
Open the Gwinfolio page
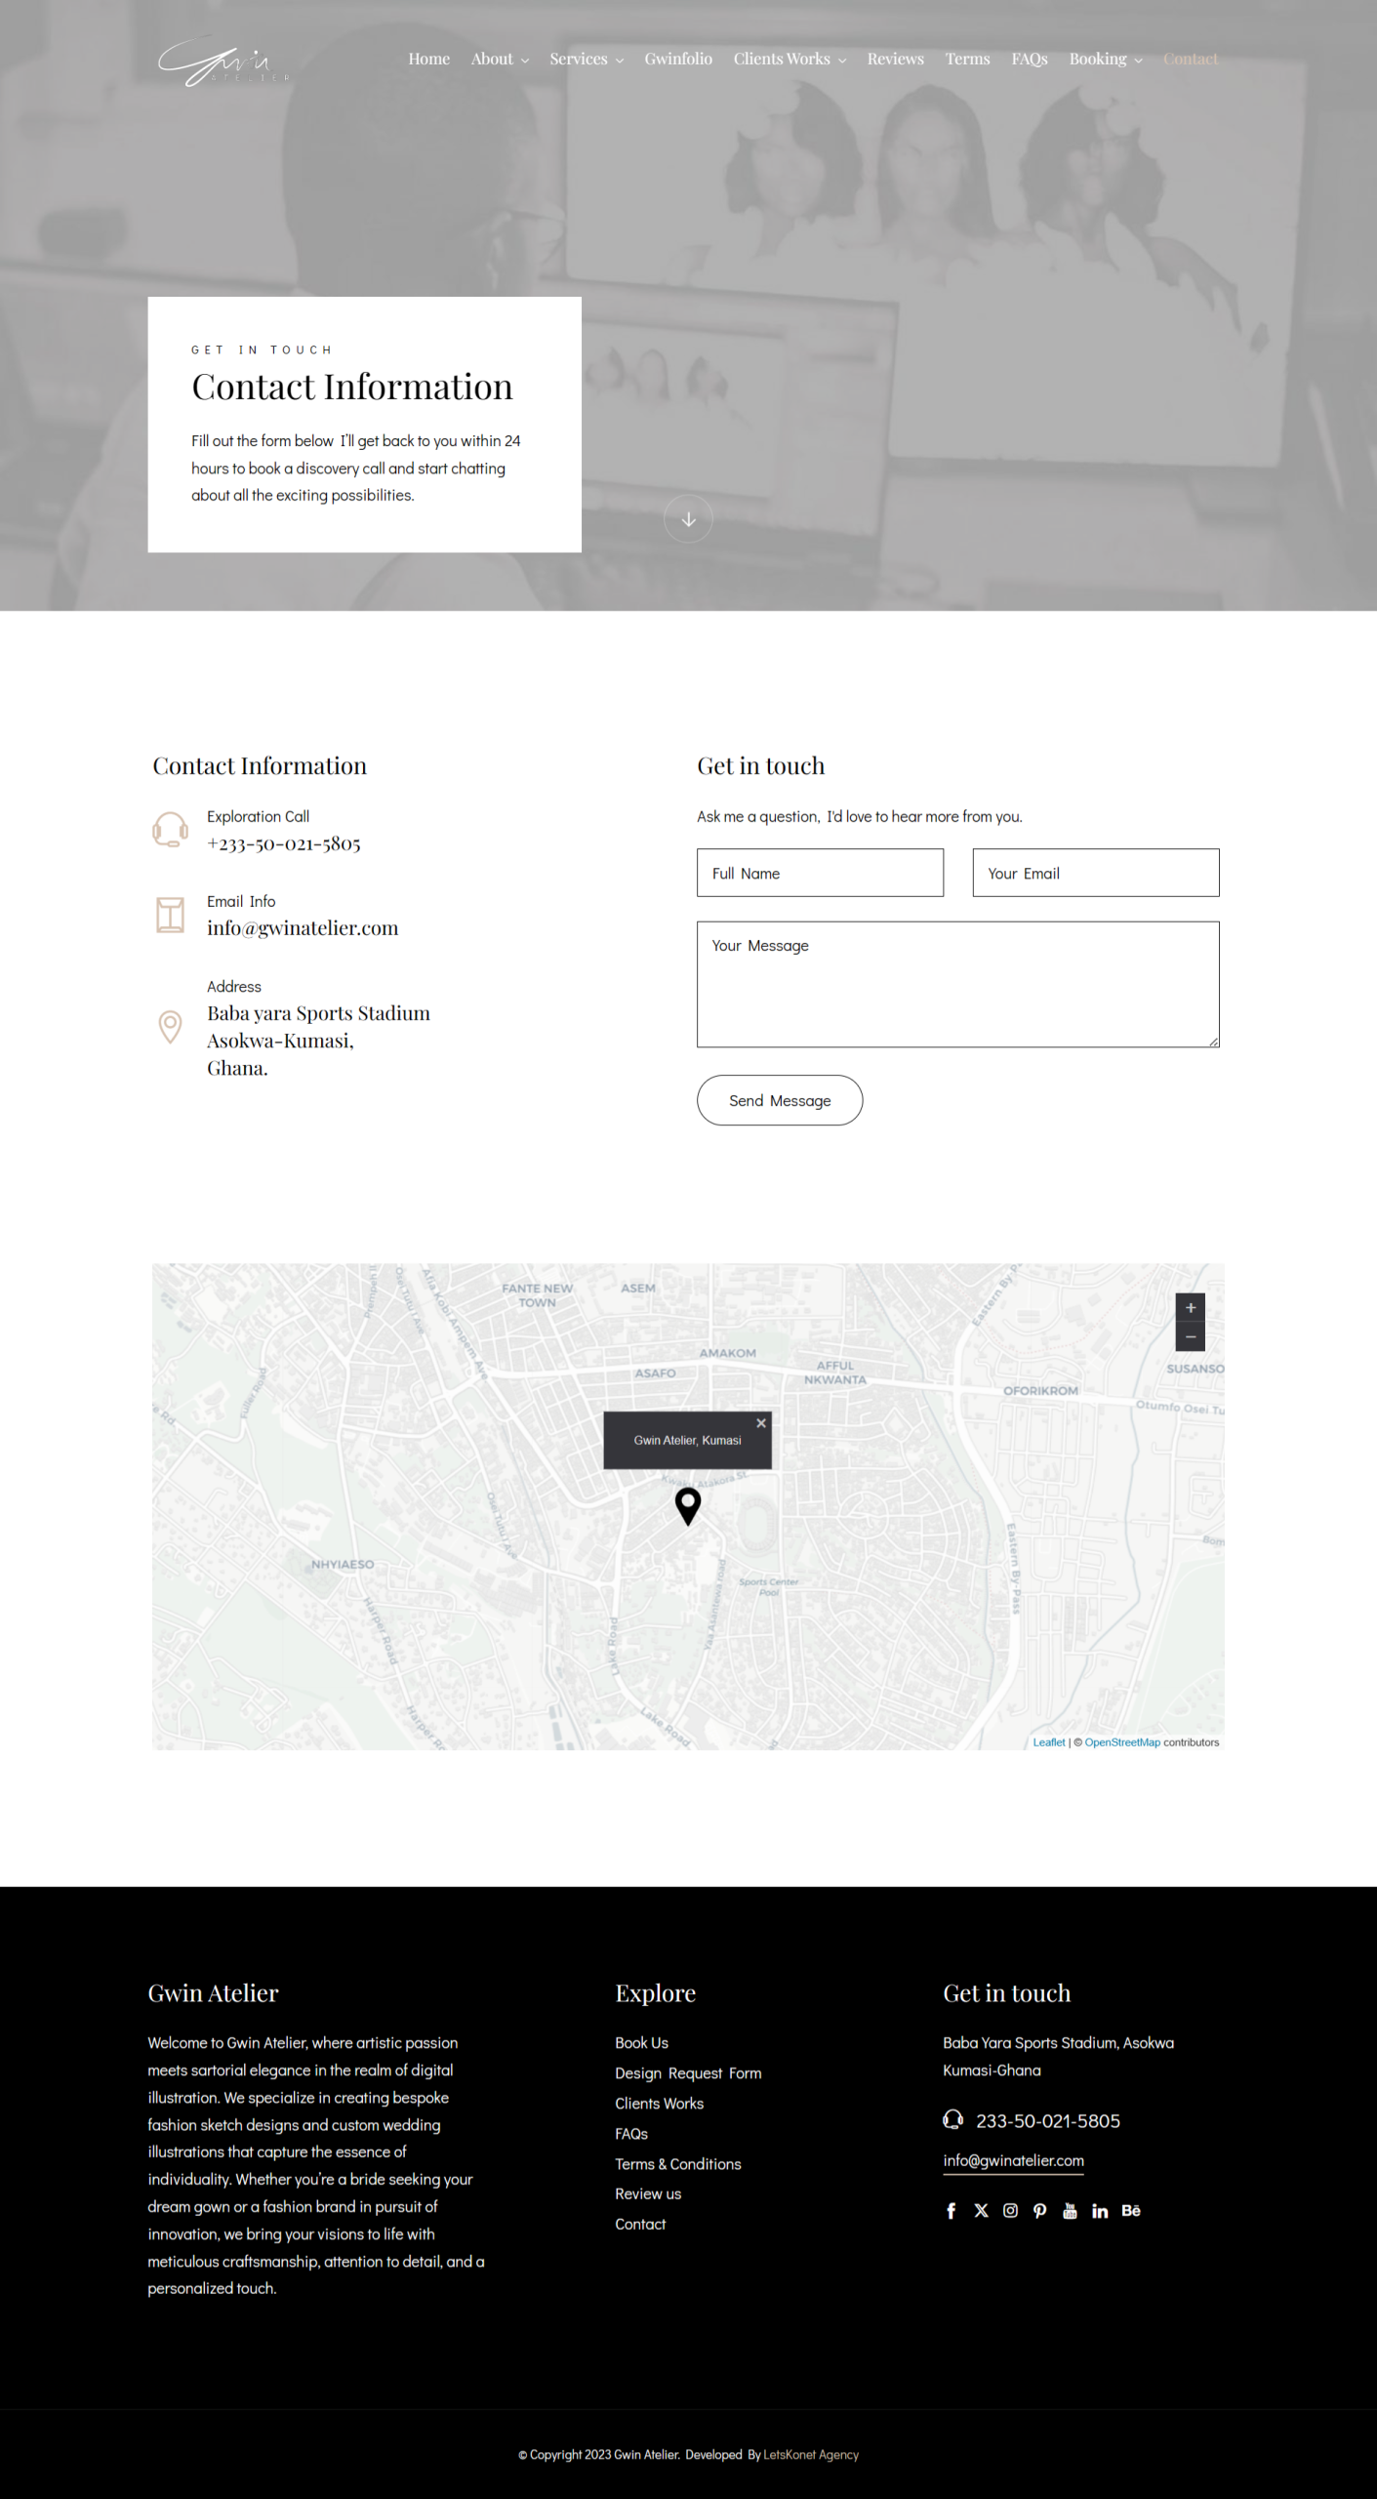[x=678, y=60]
